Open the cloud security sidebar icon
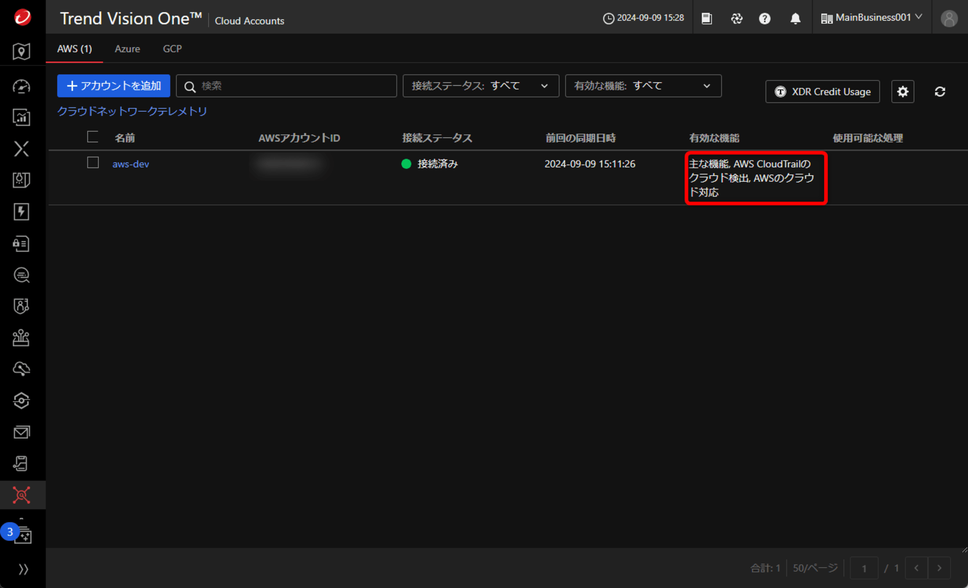 click(21, 369)
